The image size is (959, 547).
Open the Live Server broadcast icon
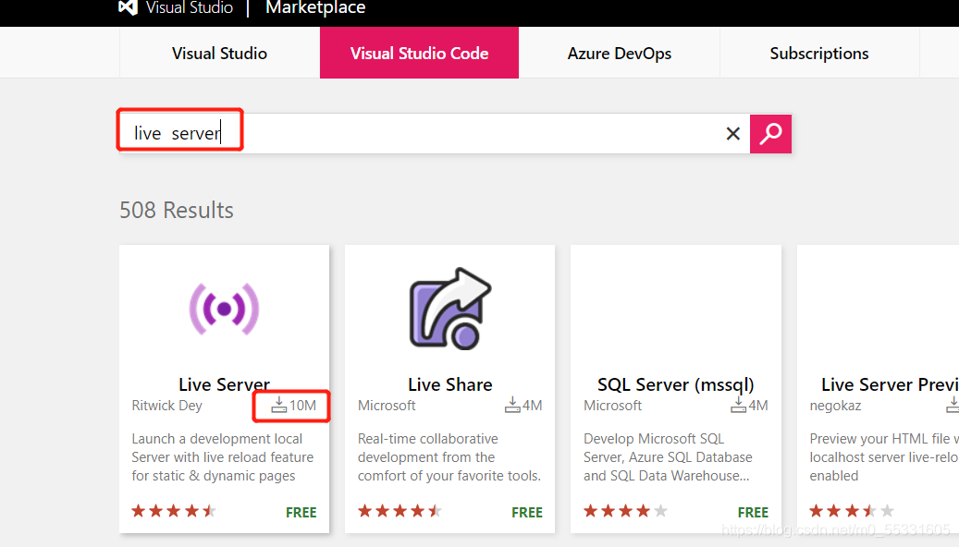click(224, 309)
